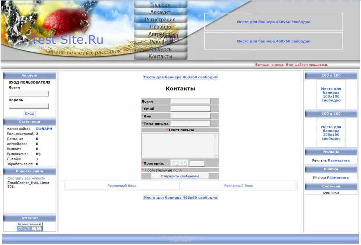Click the 468x60 banner link below the ad blocks
The height and width of the screenshot is (245, 361).
click(x=180, y=198)
